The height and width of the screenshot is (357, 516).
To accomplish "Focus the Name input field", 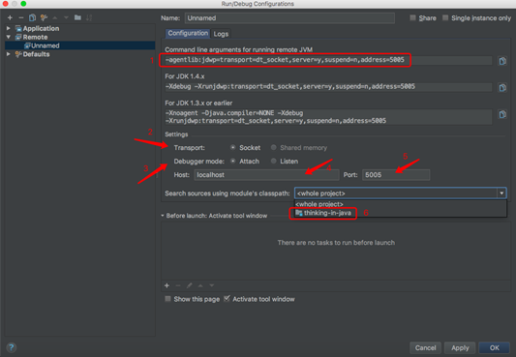I will (289, 18).
